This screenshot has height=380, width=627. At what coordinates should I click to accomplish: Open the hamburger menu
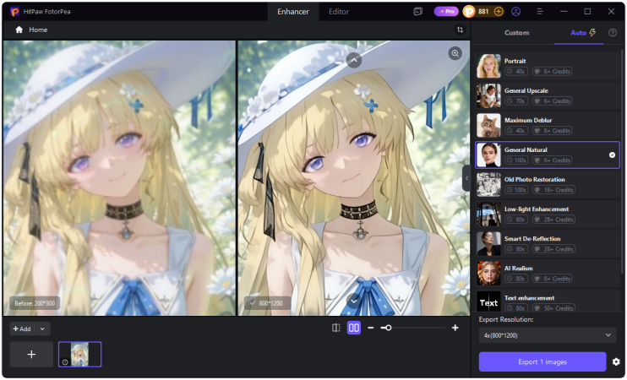click(x=540, y=12)
